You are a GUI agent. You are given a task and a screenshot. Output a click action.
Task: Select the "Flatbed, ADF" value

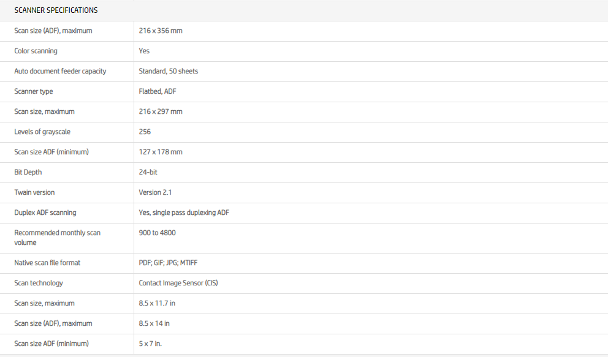(x=158, y=91)
